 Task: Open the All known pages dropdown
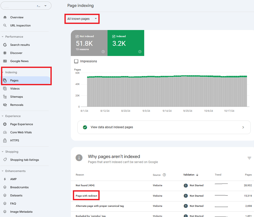pos(82,19)
